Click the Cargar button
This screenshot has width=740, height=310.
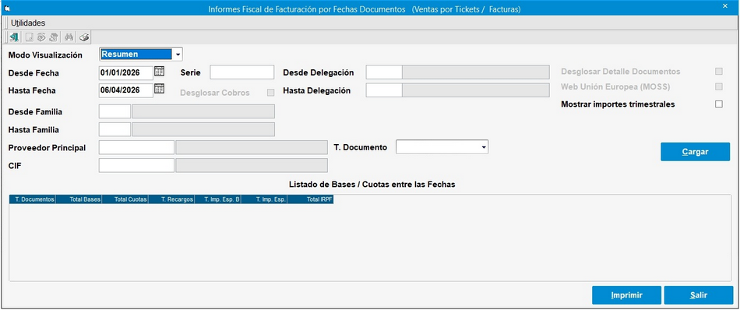pos(695,152)
